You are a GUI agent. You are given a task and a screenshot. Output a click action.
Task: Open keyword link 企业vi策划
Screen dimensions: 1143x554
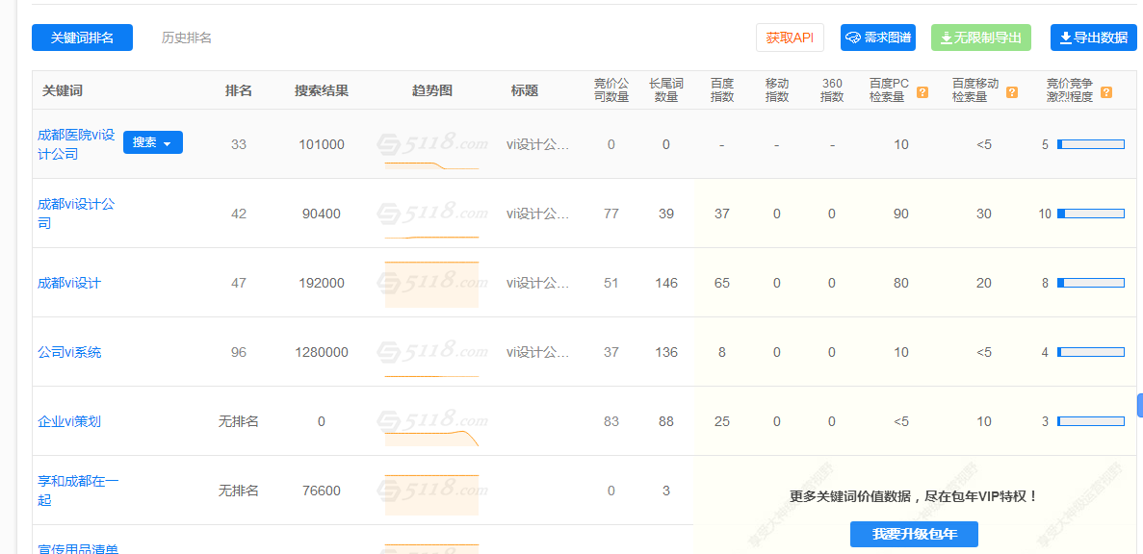69,421
